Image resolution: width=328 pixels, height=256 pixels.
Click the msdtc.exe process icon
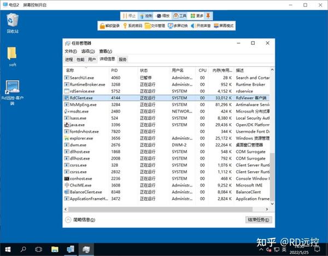[x=67, y=112]
